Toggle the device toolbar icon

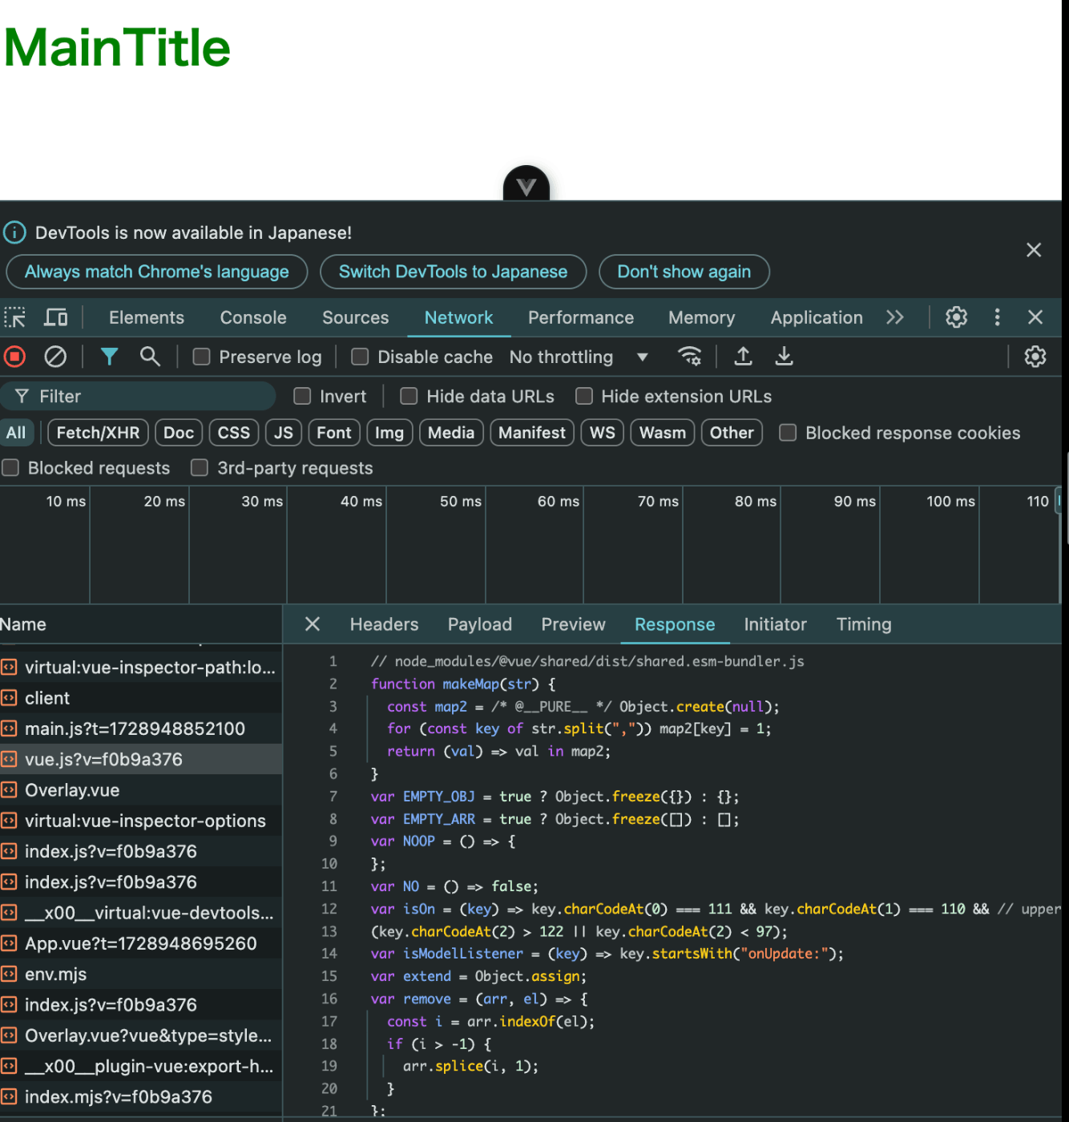pyautogui.click(x=55, y=317)
